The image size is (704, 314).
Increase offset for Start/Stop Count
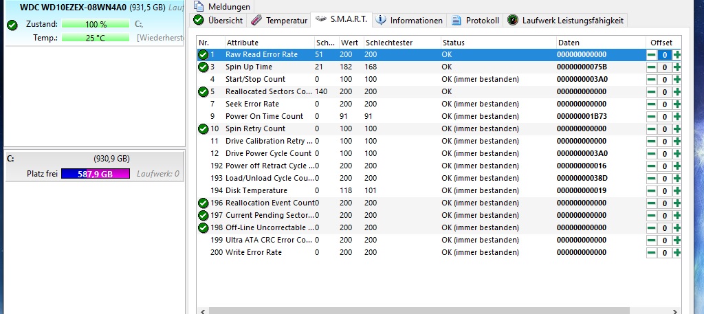[676, 80]
